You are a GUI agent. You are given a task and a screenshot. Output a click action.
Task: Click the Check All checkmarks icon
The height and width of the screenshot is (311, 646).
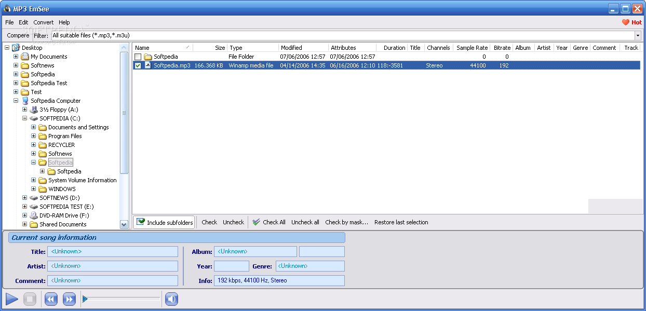pyautogui.click(x=256, y=222)
